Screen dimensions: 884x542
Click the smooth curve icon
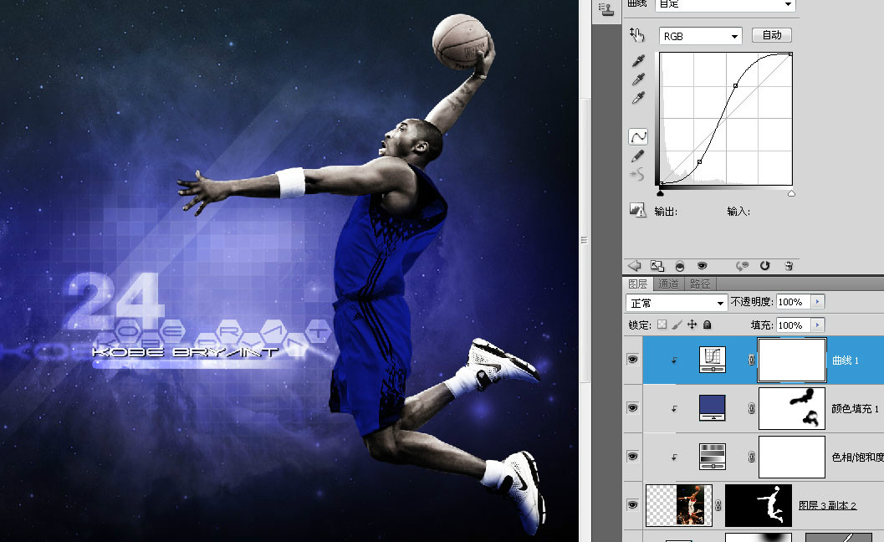point(637,174)
